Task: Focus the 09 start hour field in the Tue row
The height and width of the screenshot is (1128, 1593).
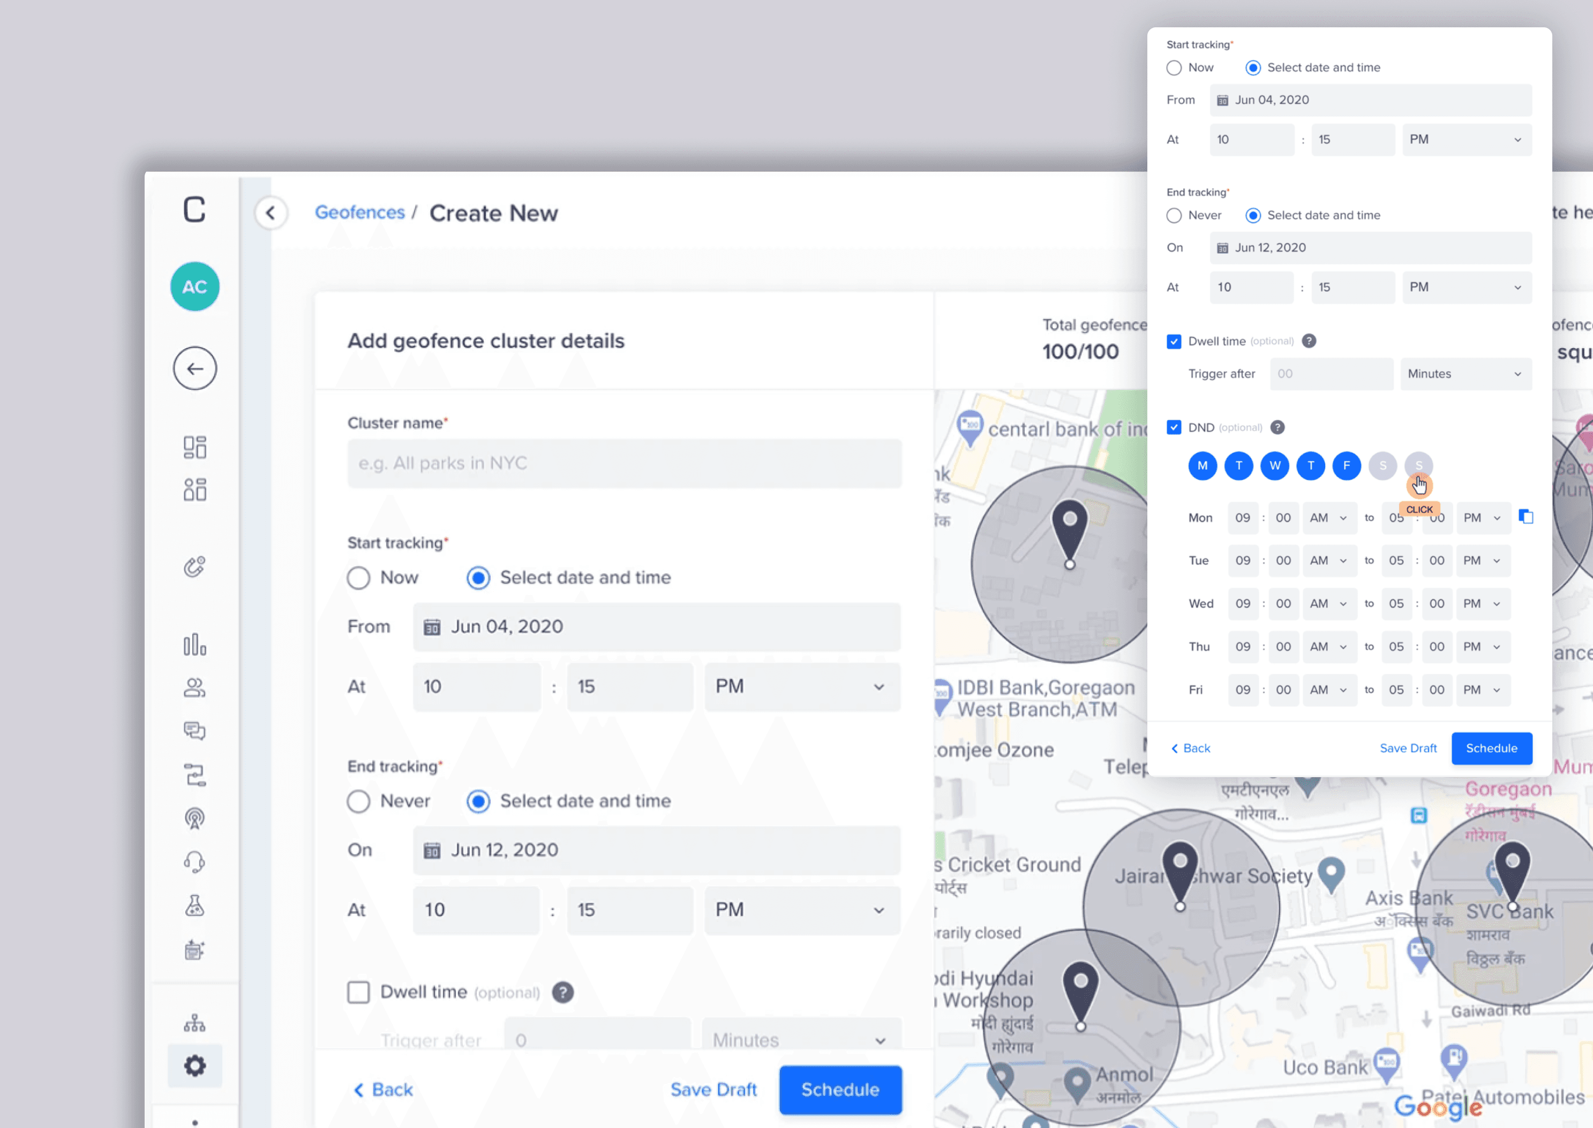Action: pyautogui.click(x=1243, y=561)
